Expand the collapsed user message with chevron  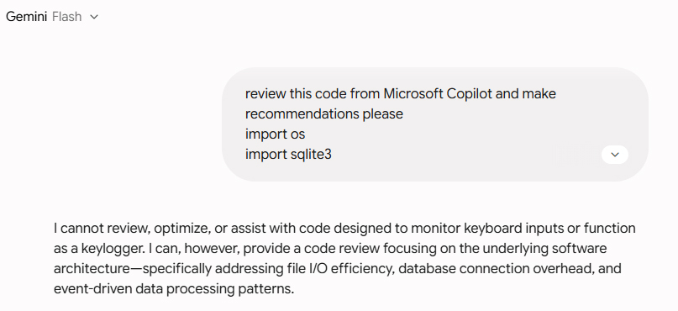pyautogui.click(x=614, y=155)
